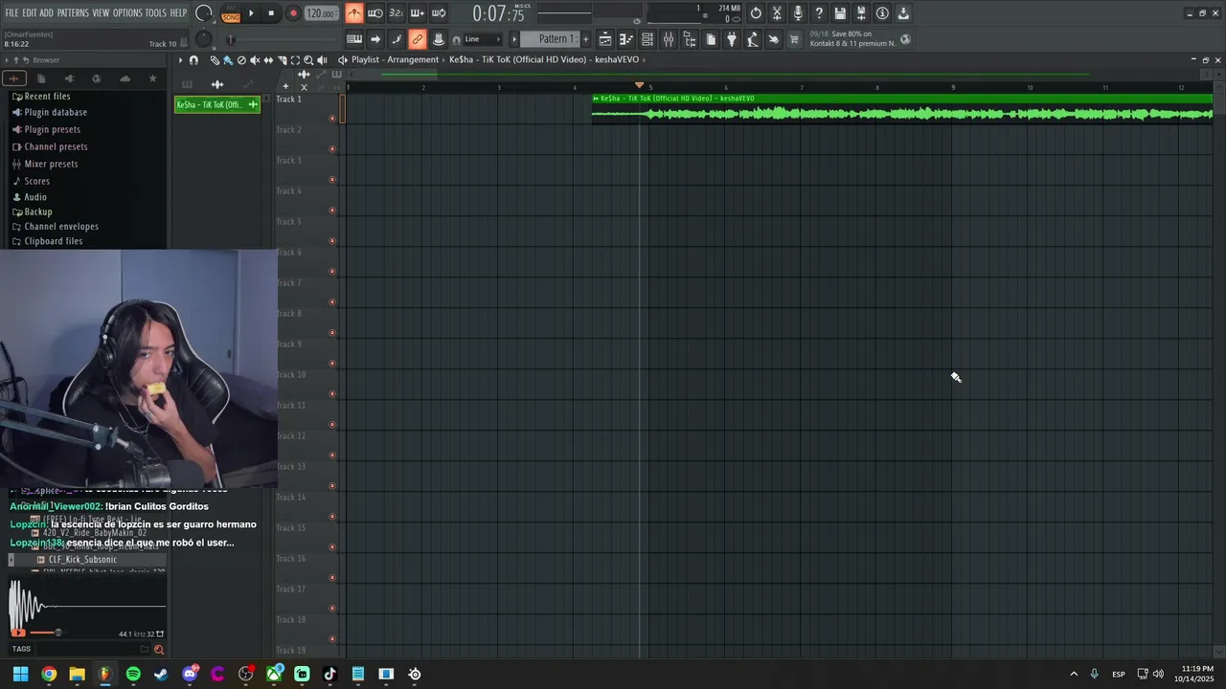The image size is (1226, 689).
Task: Open the OPTIONS menu
Action: 127,12
